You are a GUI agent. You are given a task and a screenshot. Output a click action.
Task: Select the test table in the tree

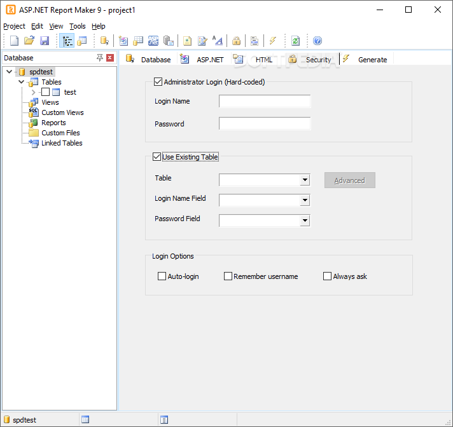tap(70, 92)
